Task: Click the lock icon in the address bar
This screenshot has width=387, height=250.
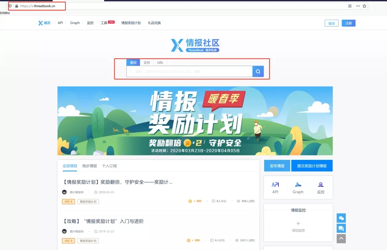Action: click(x=16, y=6)
